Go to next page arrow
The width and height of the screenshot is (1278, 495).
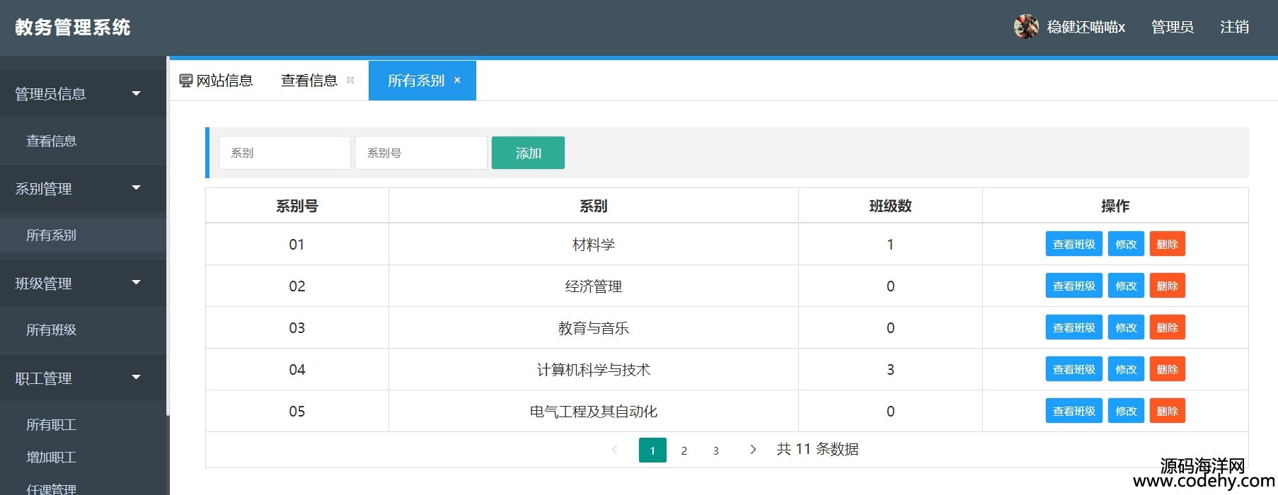[753, 449]
